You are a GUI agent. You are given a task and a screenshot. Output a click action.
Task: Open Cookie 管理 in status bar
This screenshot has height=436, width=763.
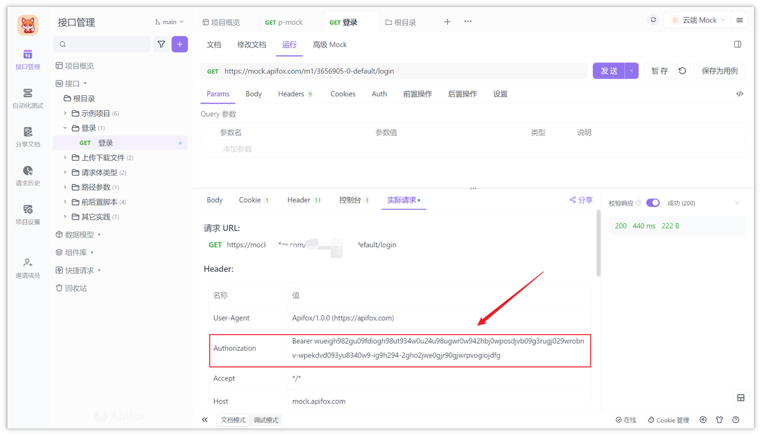668,420
